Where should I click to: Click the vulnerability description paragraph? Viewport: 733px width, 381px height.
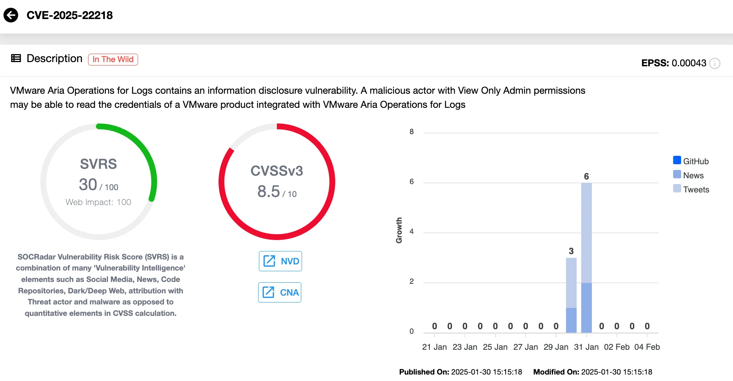tap(297, 98)
